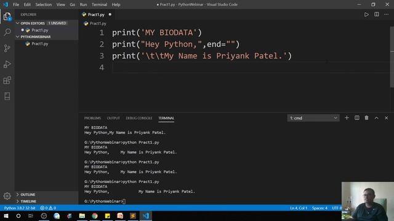This screenshot has width=394, height=221.
Task: Split the editor to the right
Action: pyautogui.click(x=376, y=15)
